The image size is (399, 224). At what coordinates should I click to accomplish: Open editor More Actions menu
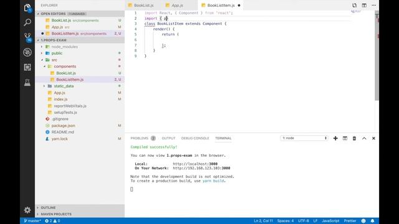(x=373, y=6)
